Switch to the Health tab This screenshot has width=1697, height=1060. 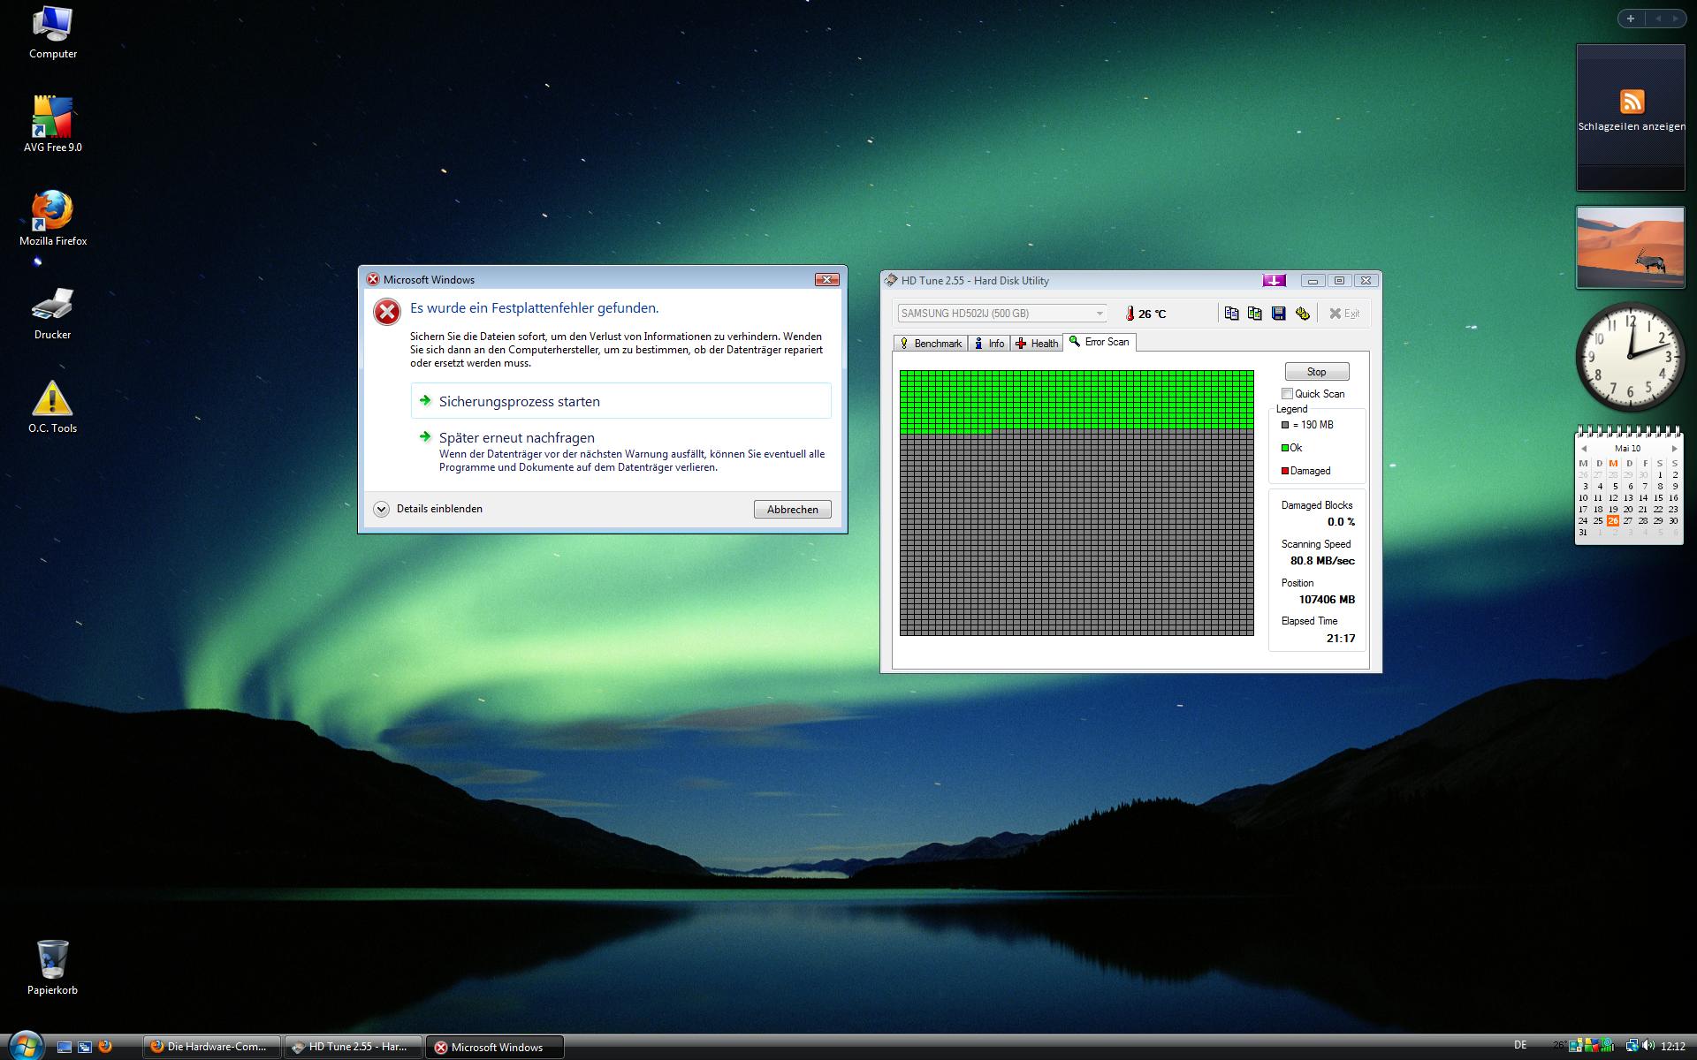coord(1037,344)
